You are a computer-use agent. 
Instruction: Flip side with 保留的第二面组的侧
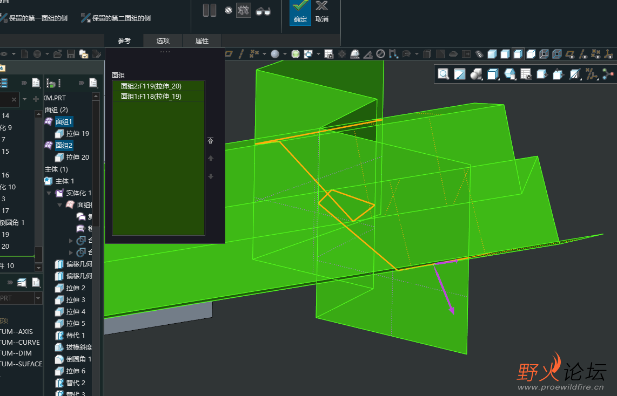coord(116,18)
